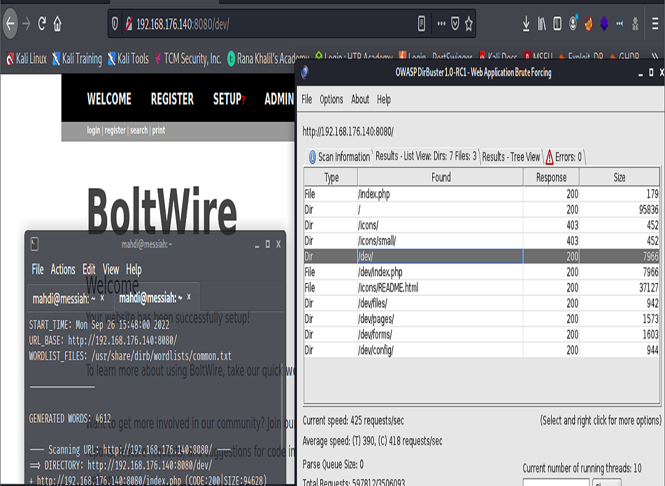This screenshot has width=665, height=486.
Task: Sort results by the Size column header
Action: pos(619,177)
